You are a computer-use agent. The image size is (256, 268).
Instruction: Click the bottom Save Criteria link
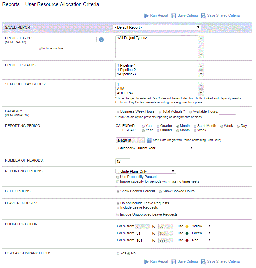tap(187, 261)
